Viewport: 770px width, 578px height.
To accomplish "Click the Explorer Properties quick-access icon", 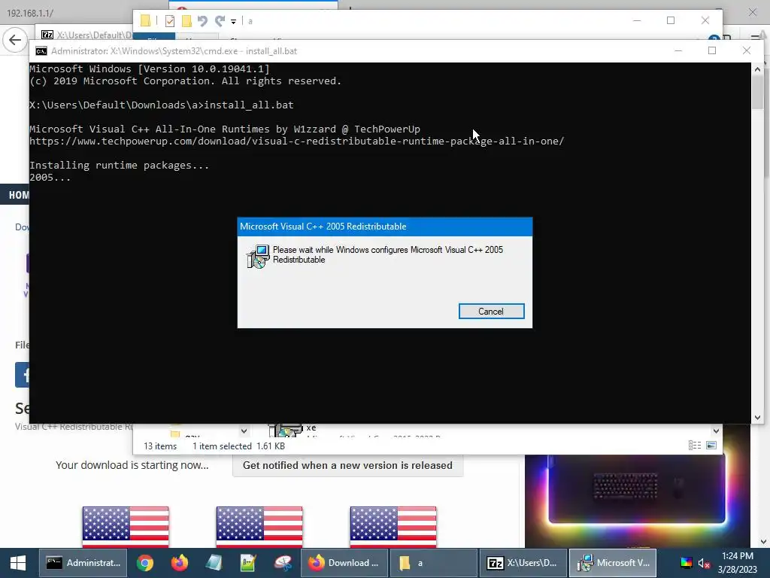I will pos(170,21).
